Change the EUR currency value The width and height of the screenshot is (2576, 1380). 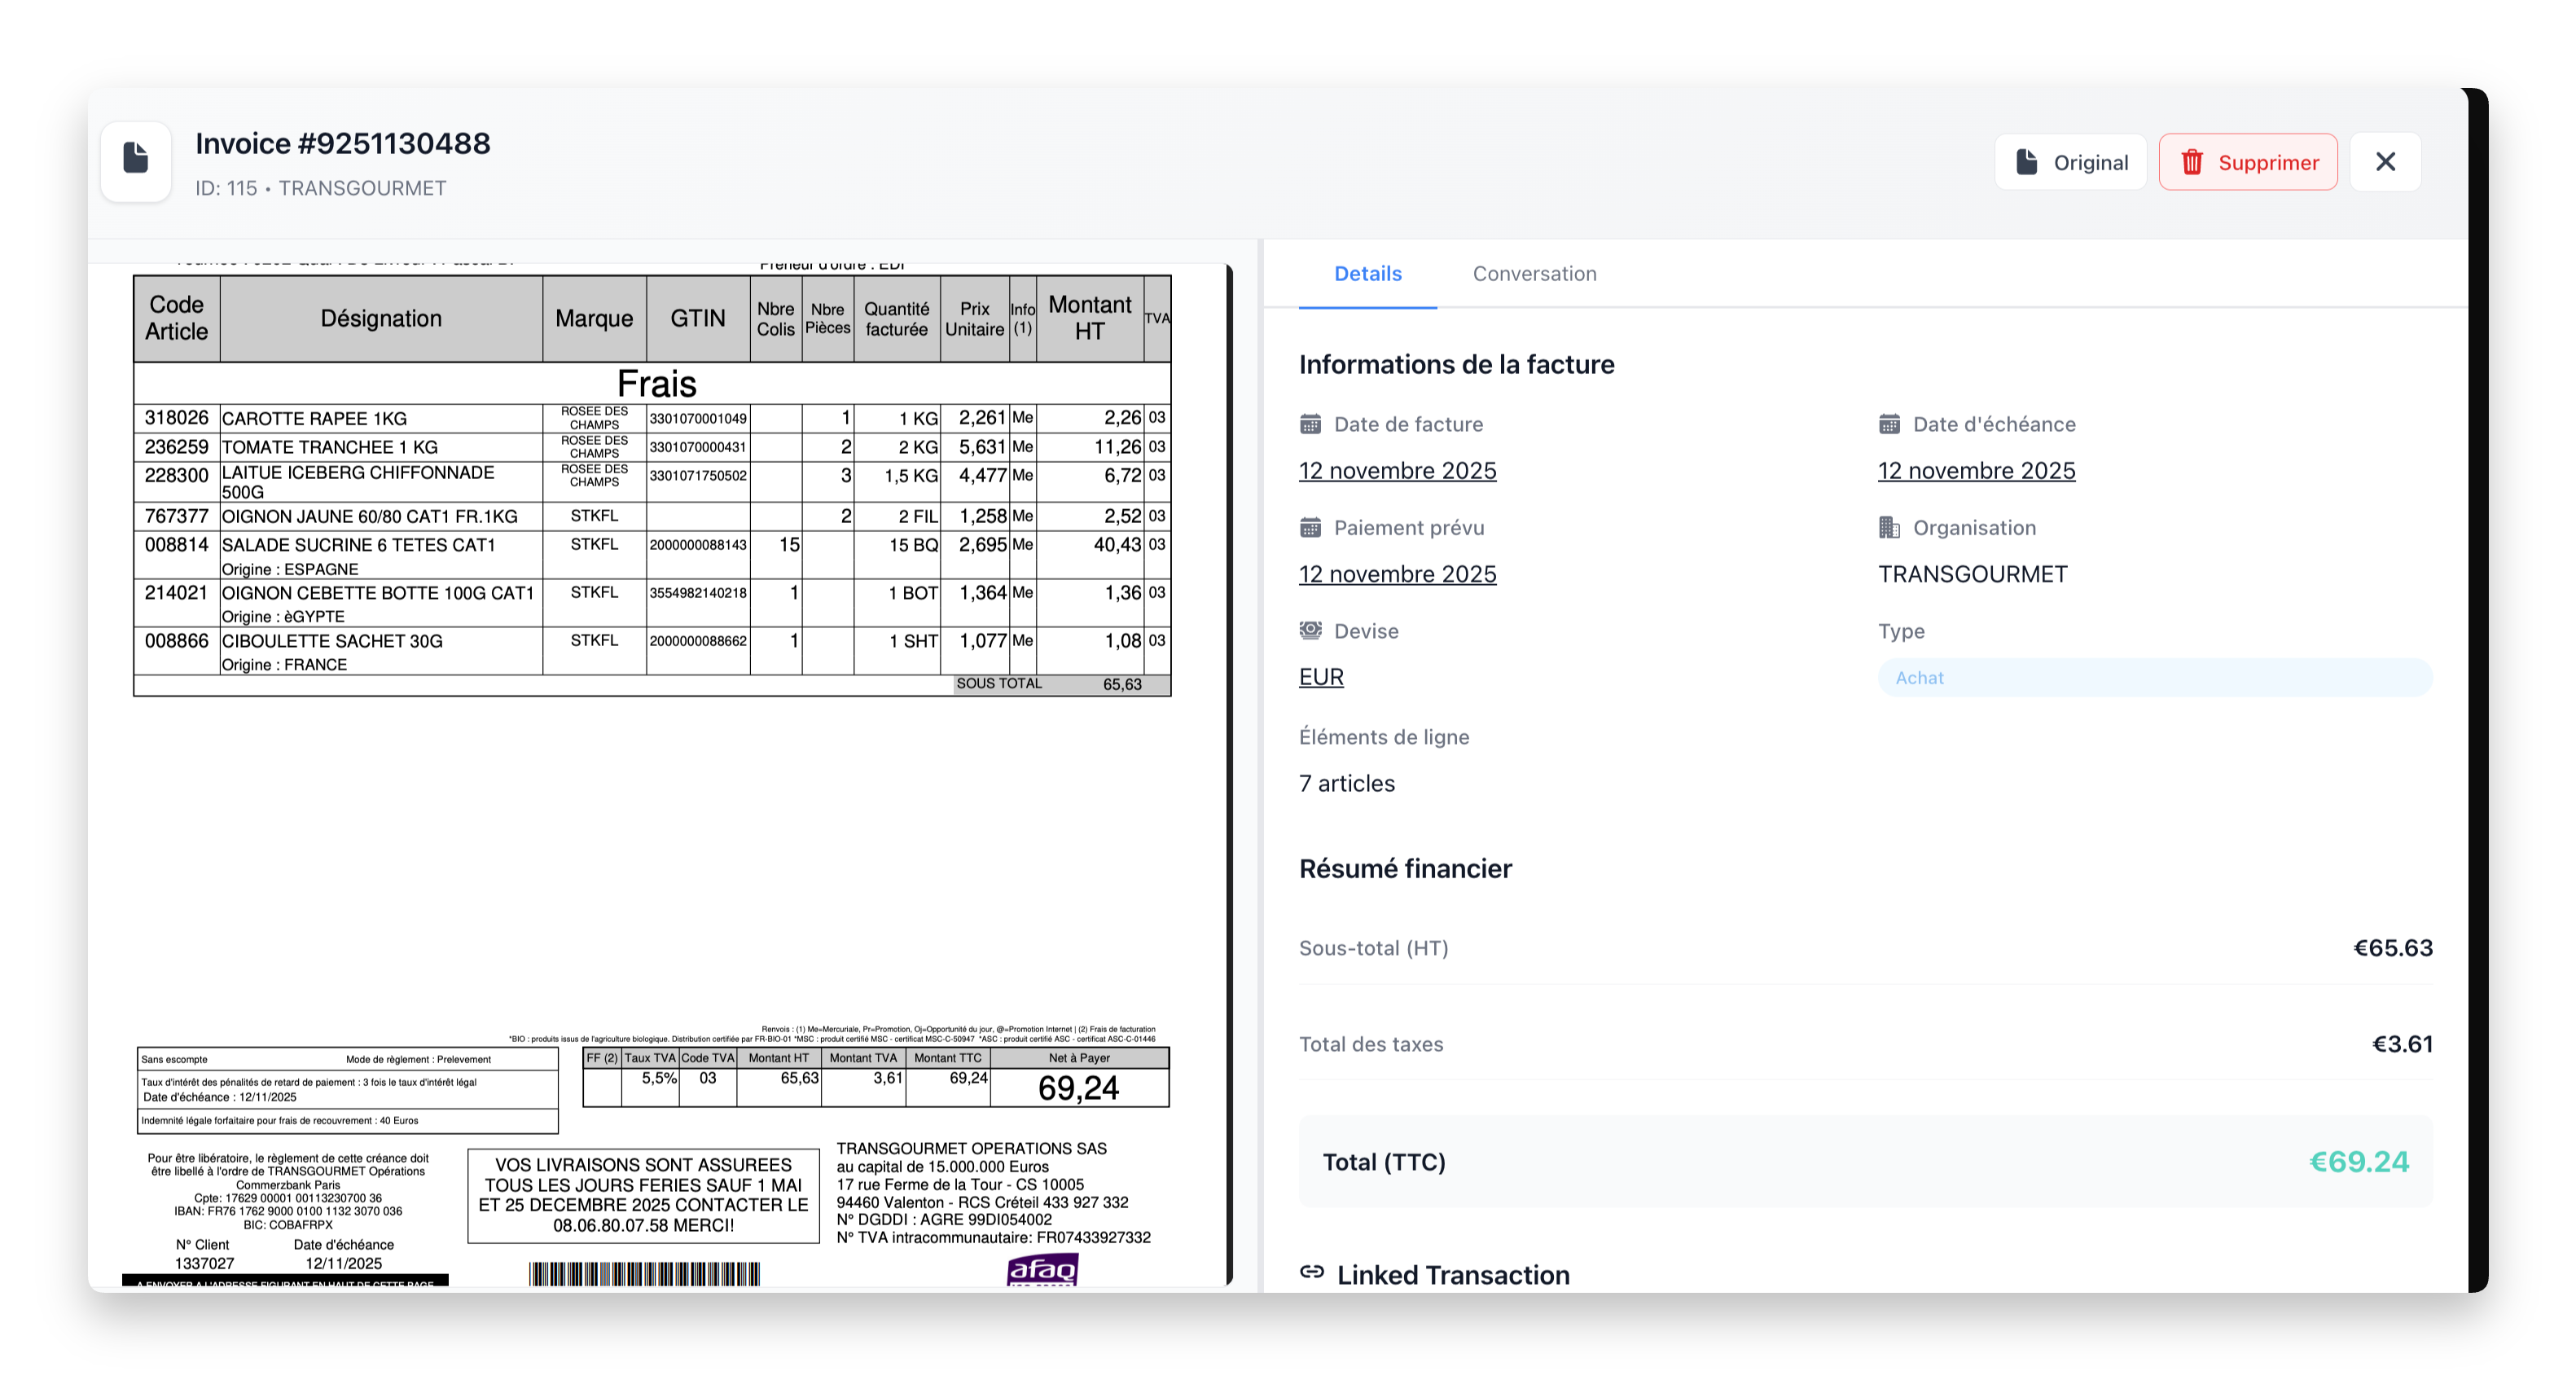[1321, 677]
